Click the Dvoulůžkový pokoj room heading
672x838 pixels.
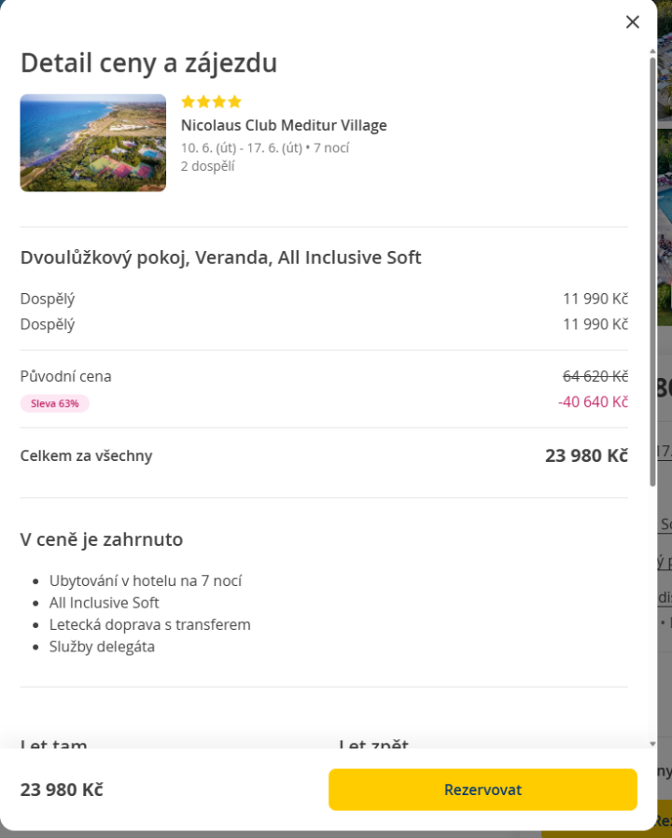221,258
